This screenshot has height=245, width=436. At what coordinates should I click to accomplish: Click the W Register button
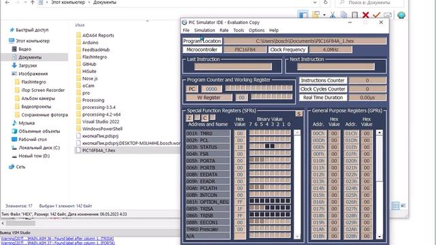click(x=209, y=97)
